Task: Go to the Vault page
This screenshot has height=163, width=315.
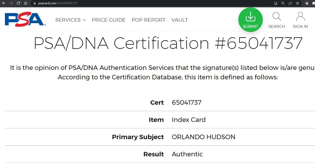Action: (x=179, y=20)
